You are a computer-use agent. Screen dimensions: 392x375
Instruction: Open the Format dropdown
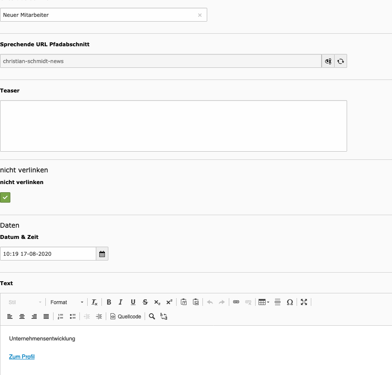(66, 302)
